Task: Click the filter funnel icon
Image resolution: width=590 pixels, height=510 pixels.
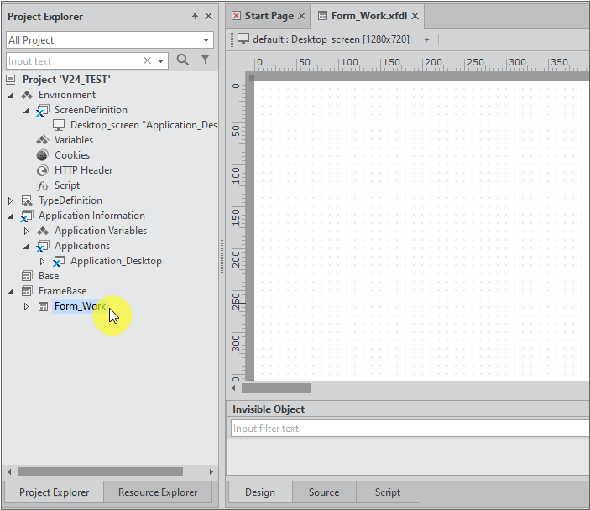Action: (205, 60)
